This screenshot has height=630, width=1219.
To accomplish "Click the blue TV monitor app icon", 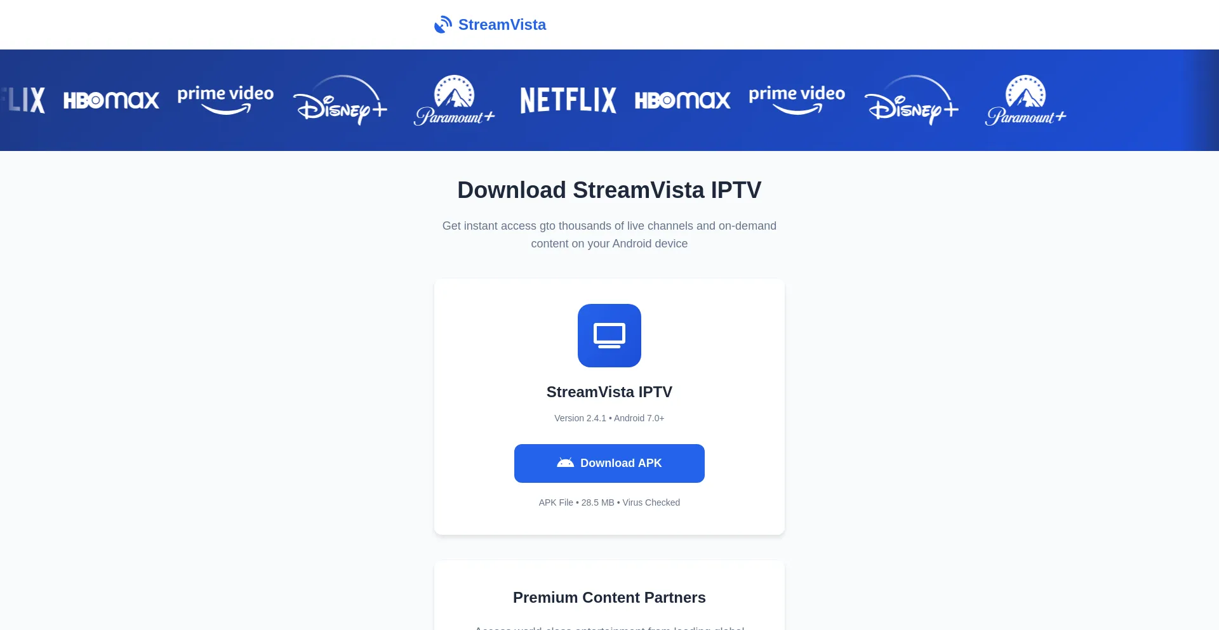I will point(609,336).
